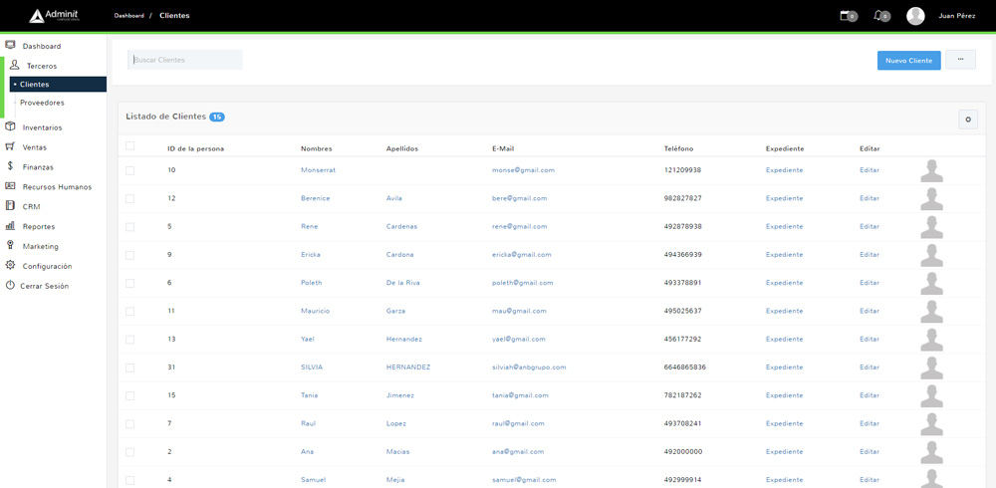Expand the Terceros sidebar section

coord(41,66)
